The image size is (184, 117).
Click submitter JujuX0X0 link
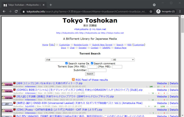tap(30, 106)
